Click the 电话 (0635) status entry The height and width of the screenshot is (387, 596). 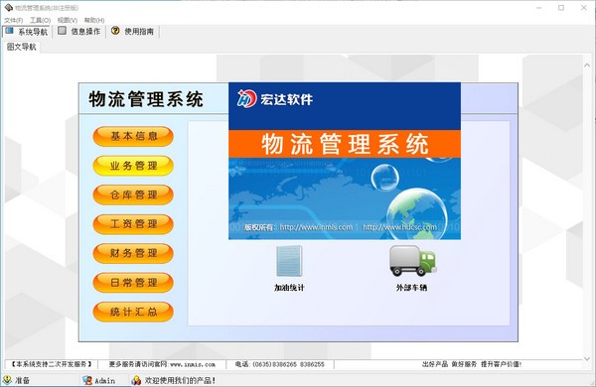click(x=280, y=364)
